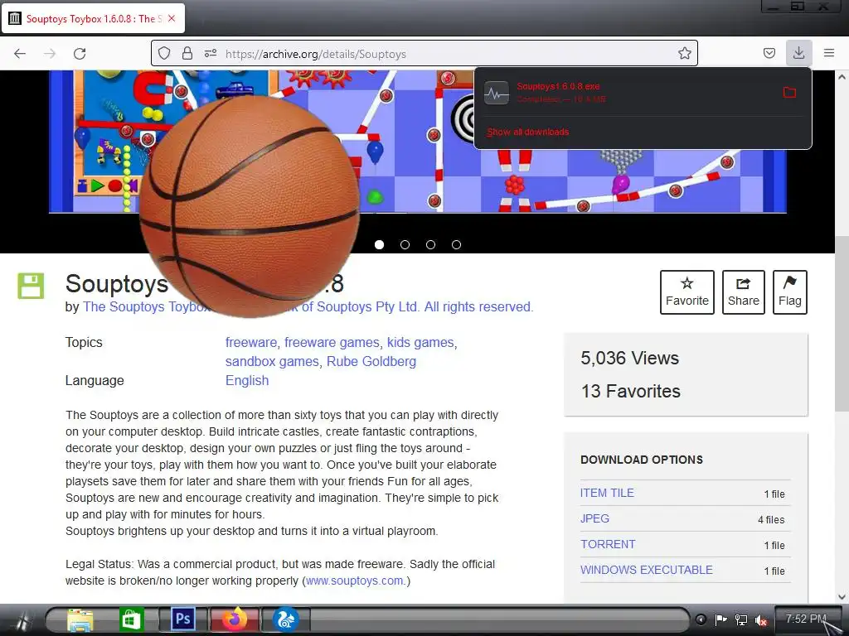Viewport: 849px width, 636px height.
Task: Open the ITEM TILE download option
Action: click(607, 493)
